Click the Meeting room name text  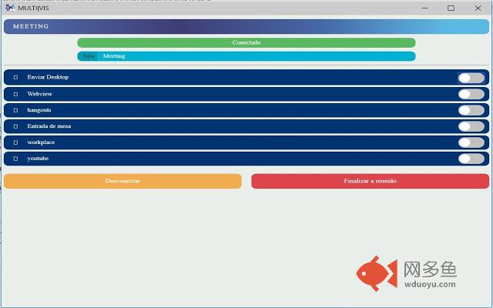click(x=114, y=56)
